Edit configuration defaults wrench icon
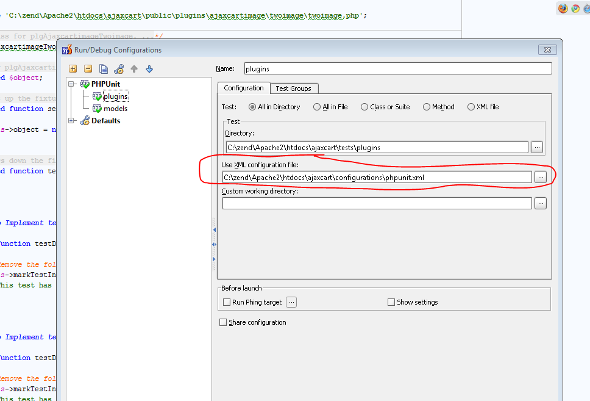 [x=119, y=68]
